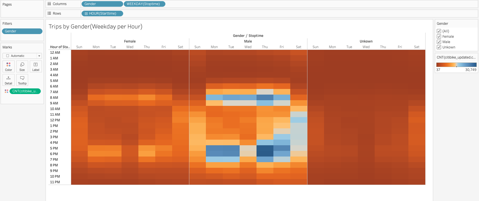Select the Gender pill in Filters

22,31
